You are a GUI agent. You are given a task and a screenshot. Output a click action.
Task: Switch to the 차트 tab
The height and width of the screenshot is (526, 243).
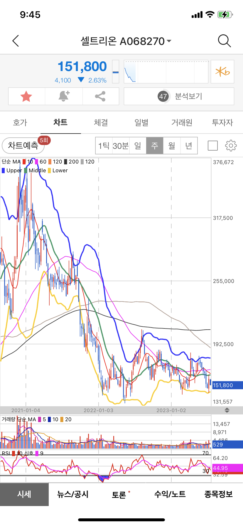pyautogui.click(x=60, y=122)
